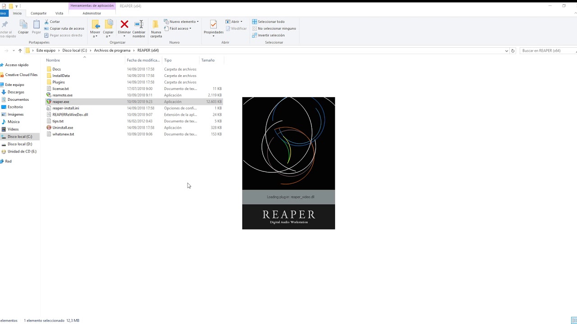
Task: Open the Administrar ribbon tab
Action: (x=92, y=13)
